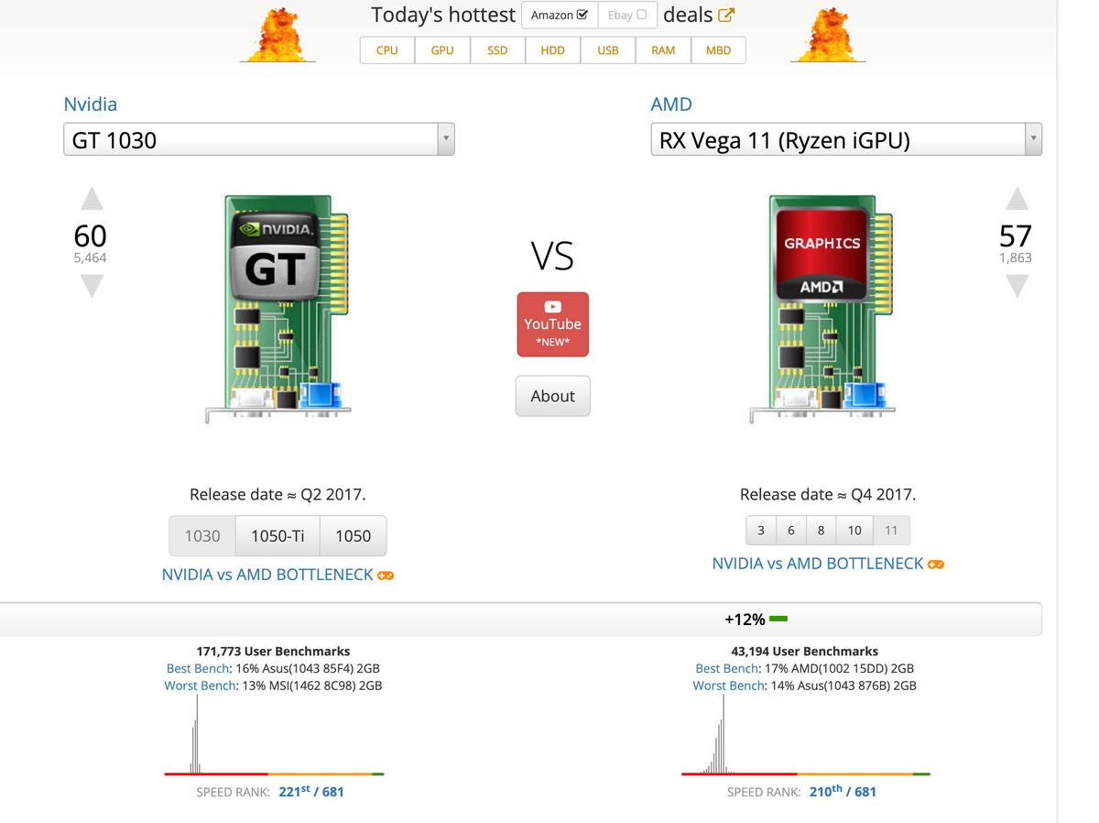Screen dimensions: 1099x823
Task: Expand the RX Vega 11 model dropdown
Action: 1033,139
